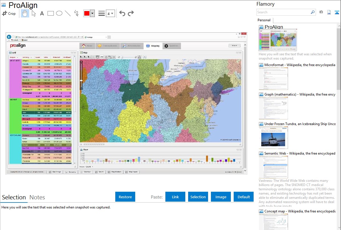This screenshot has height=230, width=341.
Task: Click icon beside Semantic Web entry
Action: (261, 153)
